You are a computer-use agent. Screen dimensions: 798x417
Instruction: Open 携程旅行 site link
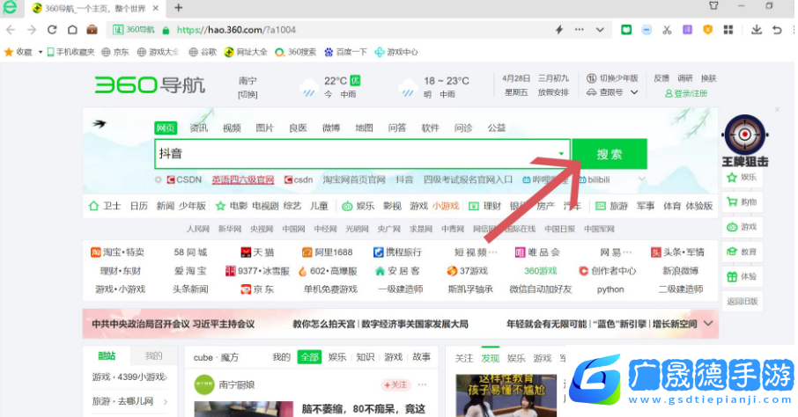click(x=397, y=252)
